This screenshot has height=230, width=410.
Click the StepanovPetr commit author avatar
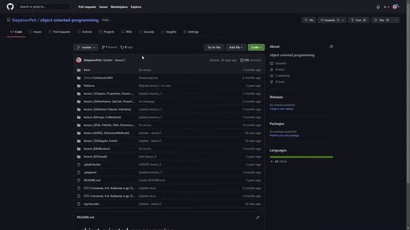[x=79, y=60]
